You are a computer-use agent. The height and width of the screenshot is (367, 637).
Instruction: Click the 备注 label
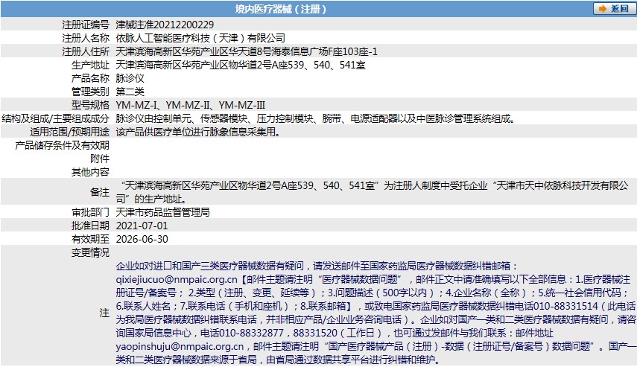(x=100, y=192)
